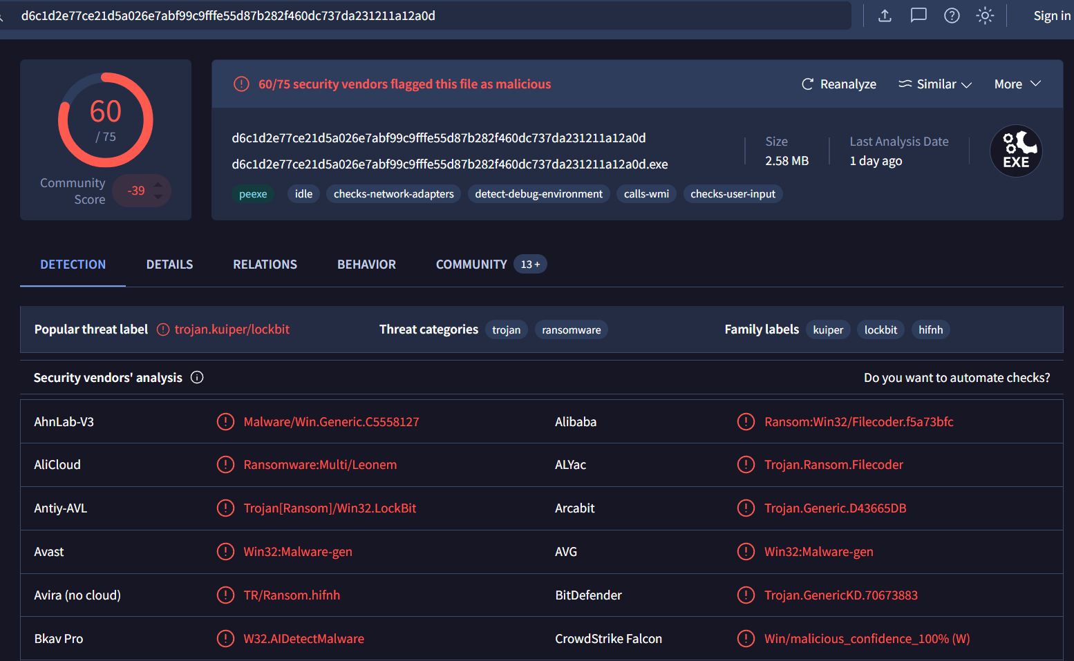Click the hash search input field
This screenshot has width=1074, height=661.
(428, 15)
